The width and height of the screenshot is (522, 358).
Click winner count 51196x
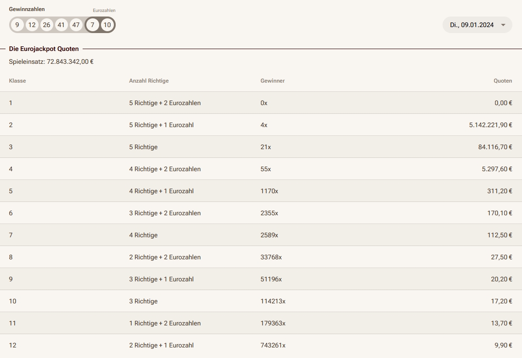[x=271, y=279]
